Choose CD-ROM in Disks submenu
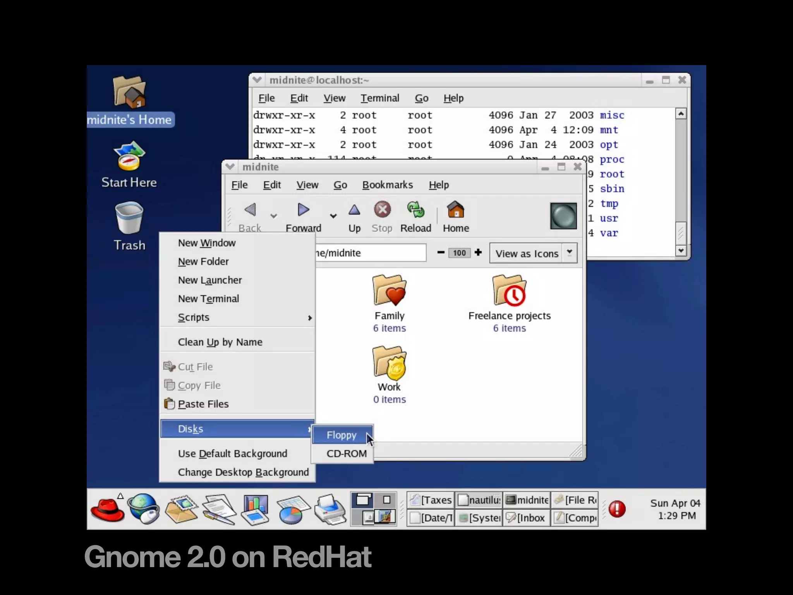The width and height of the screenshot is (793, 595). click(x=342, y=454)
